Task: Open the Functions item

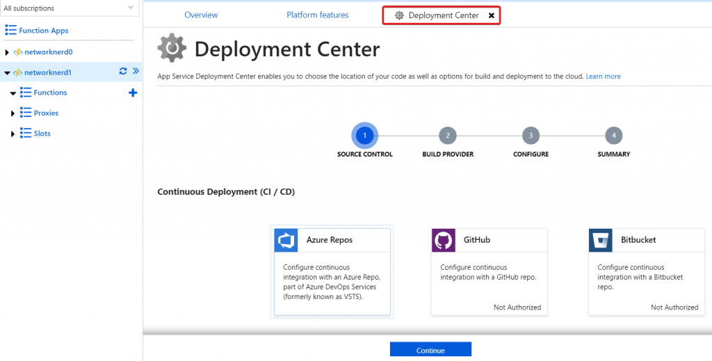Action: point(50,93)
